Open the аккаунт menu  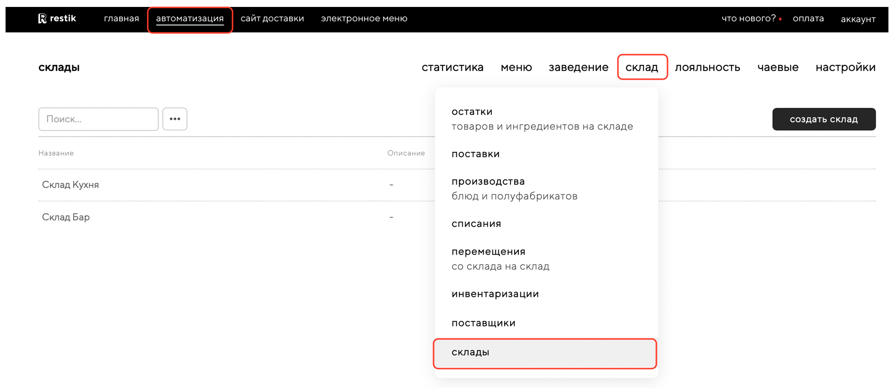[858, 19]
